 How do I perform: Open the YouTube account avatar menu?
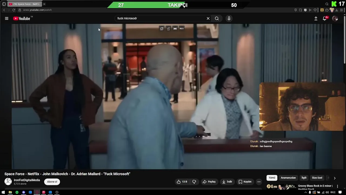335,18
